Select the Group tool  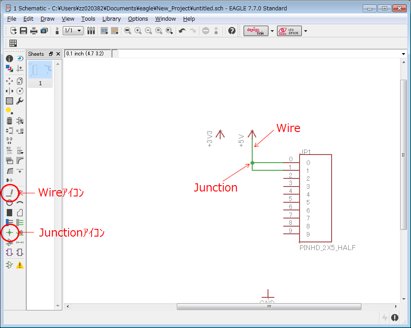coord(9,101)
